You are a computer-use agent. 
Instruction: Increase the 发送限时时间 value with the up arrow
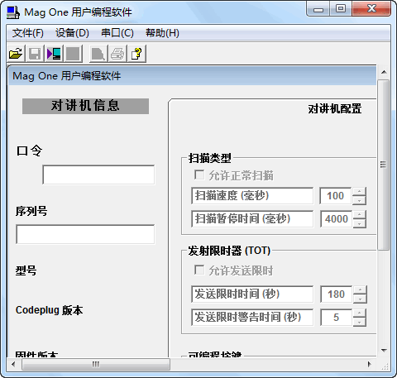point(359,289)
